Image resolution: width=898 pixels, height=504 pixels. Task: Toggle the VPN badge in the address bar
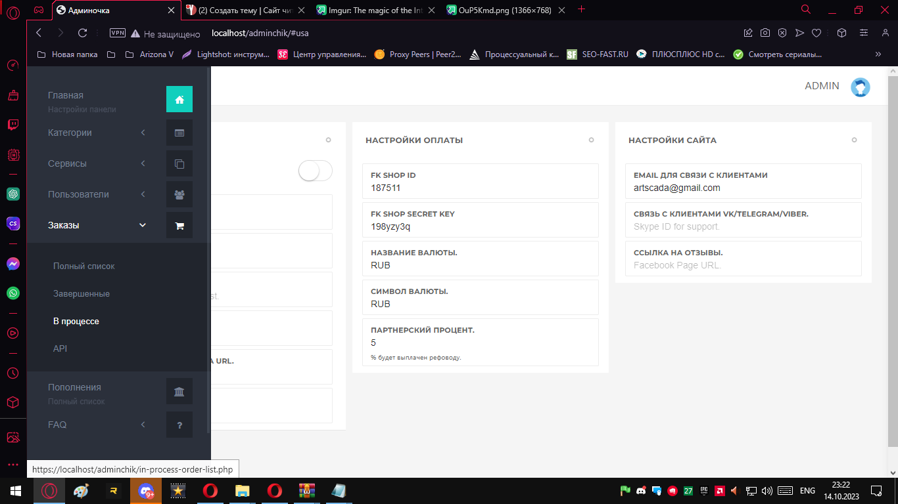point(118,33)
